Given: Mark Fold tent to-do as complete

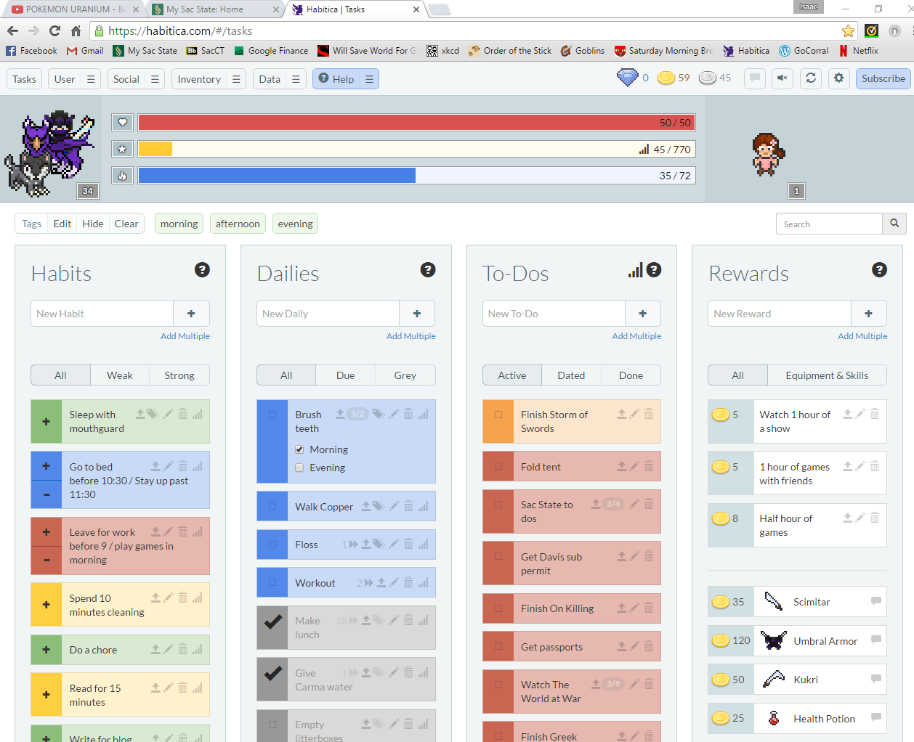Looking at the screenshot, I should click(498, 467).
